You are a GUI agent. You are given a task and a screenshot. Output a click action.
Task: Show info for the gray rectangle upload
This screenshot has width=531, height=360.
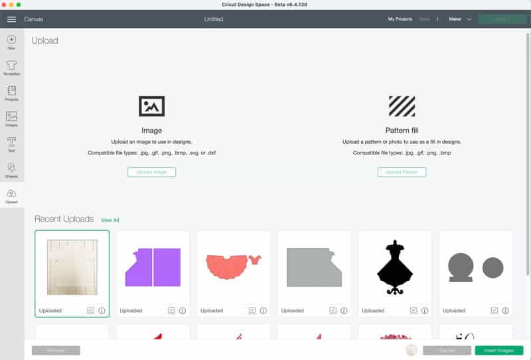point(344,310)
